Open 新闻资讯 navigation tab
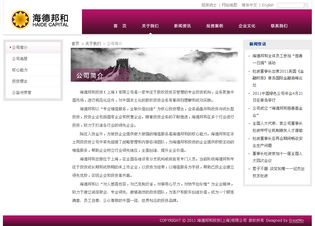Screen dimensions: 315x226 pos(183,26)
